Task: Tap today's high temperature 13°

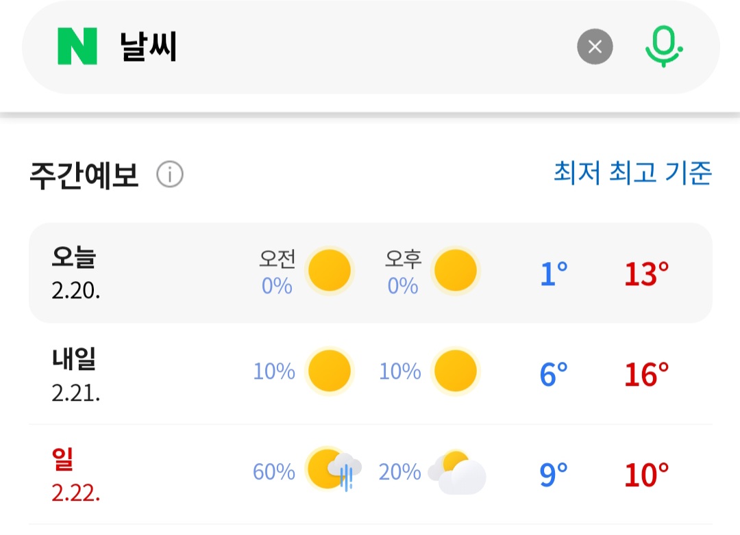Action: [646, 273]
